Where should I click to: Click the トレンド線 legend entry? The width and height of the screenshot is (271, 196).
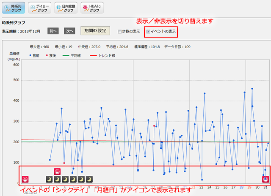[102, 55]
